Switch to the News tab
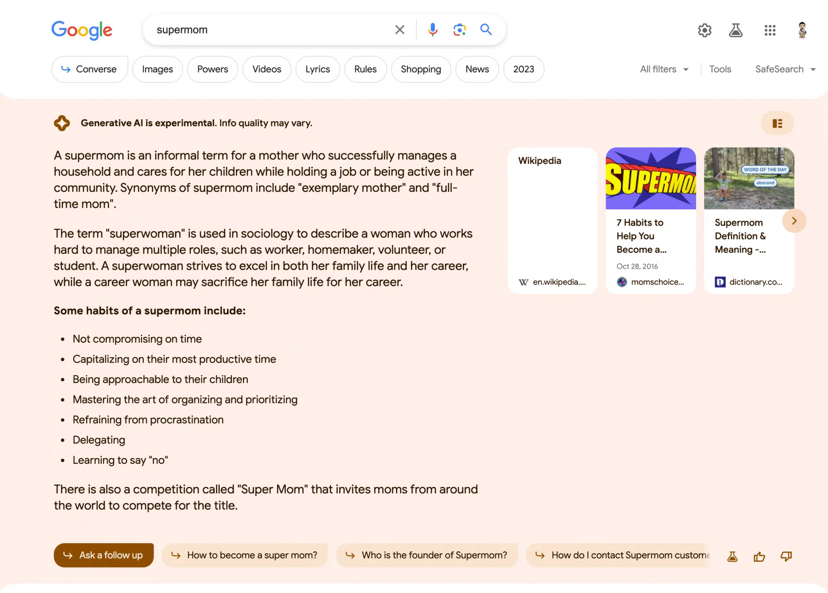 [x=477, y=69]
